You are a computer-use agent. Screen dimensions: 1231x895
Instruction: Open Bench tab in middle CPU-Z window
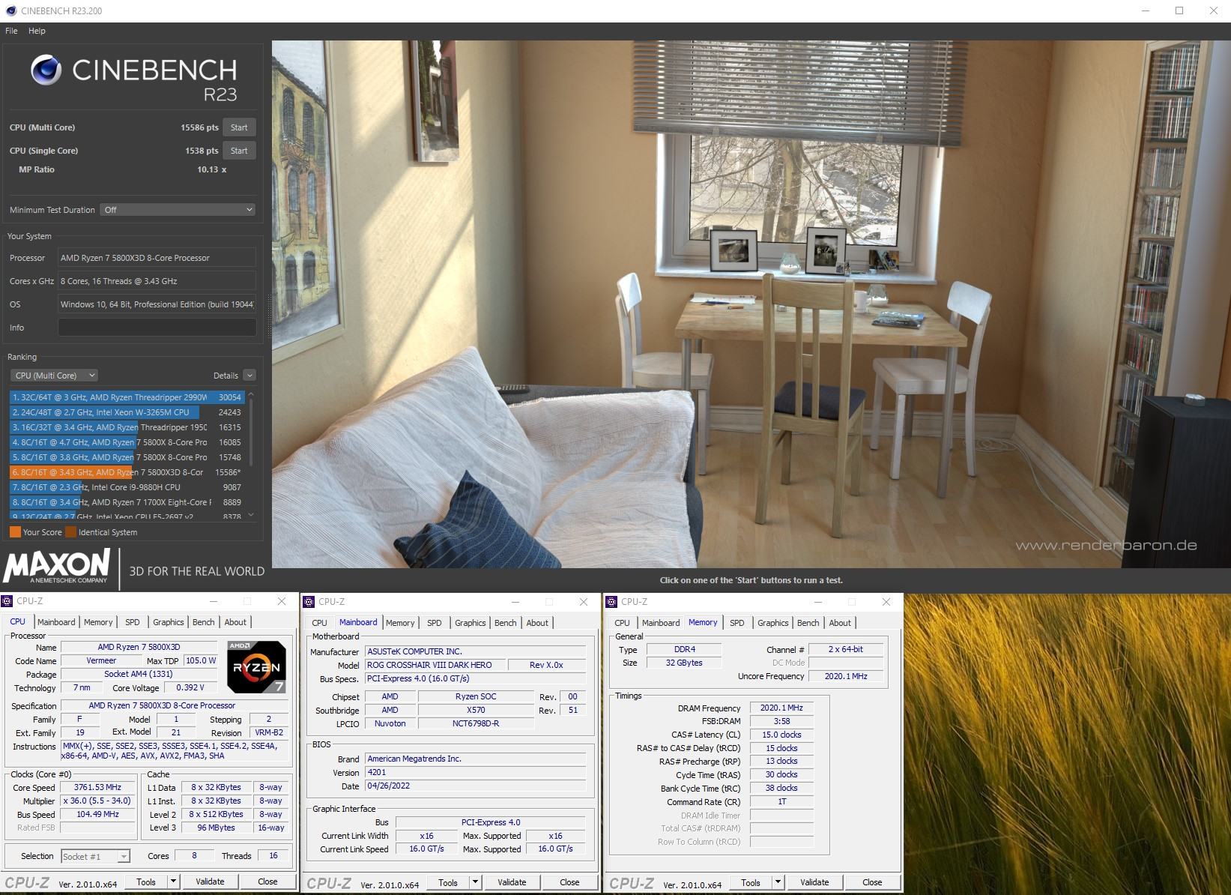[506, 623]
